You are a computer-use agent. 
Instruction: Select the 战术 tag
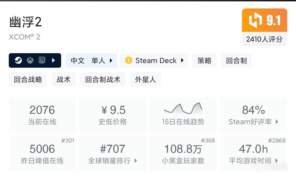click(64, 80)
